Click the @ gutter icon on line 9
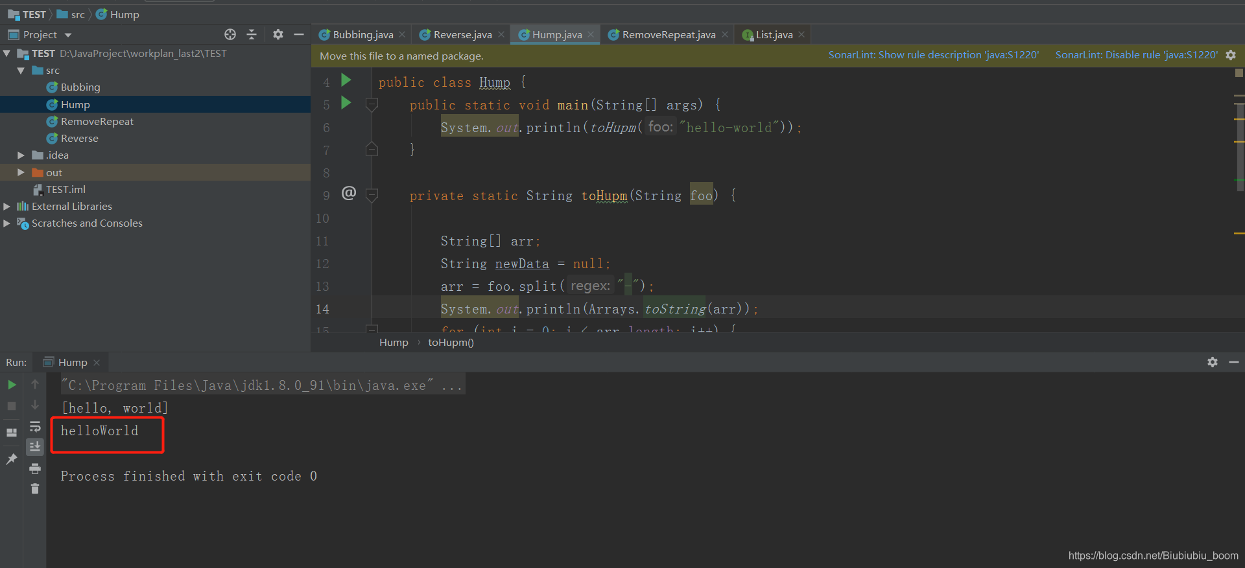The width and height of the screenshot is (1245, 568). click(x=349, y=193)
